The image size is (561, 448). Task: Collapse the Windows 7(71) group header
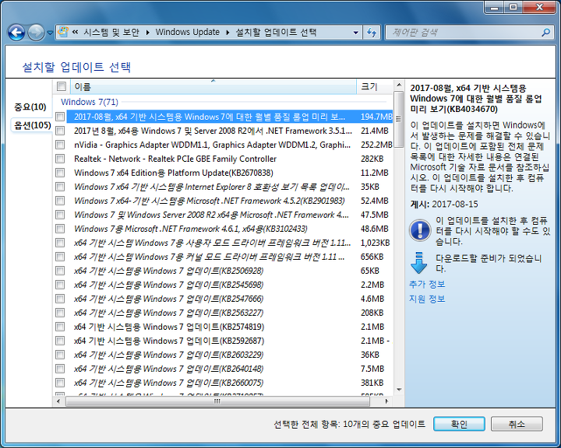click(x=90, y=102)
